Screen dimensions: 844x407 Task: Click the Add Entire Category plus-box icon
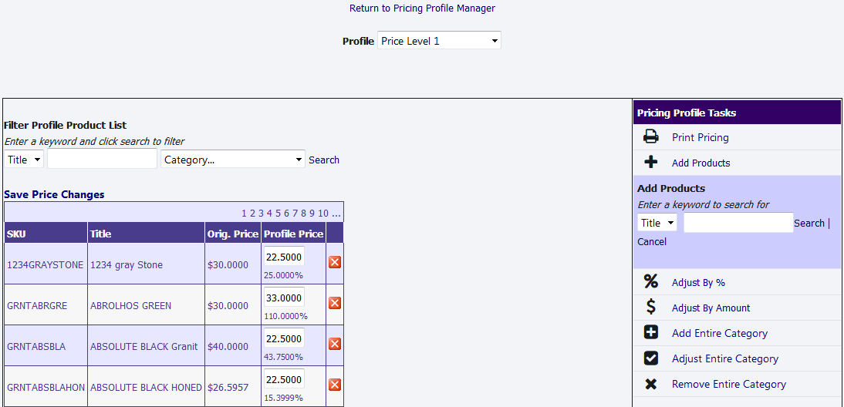coord(651,333)
